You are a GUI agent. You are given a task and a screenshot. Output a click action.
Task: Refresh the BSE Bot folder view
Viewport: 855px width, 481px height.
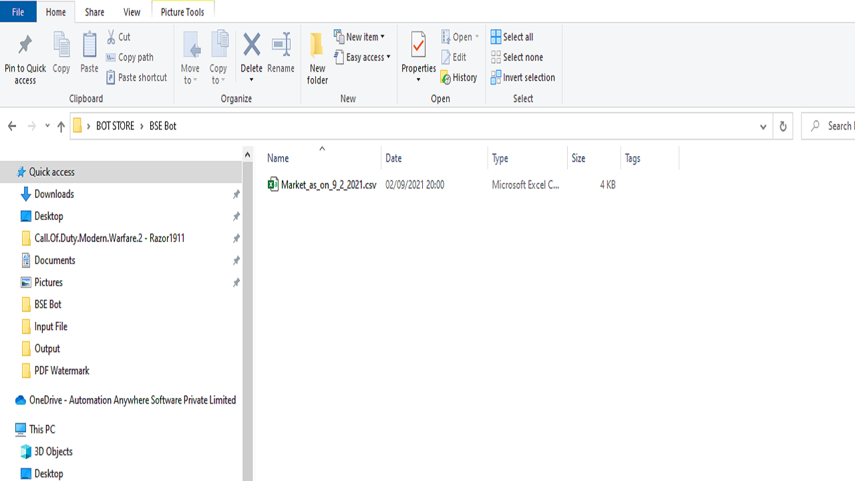[783, 126]
